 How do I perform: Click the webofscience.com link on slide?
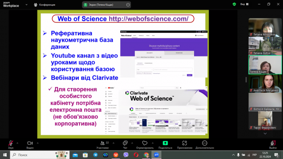point(149,19)
